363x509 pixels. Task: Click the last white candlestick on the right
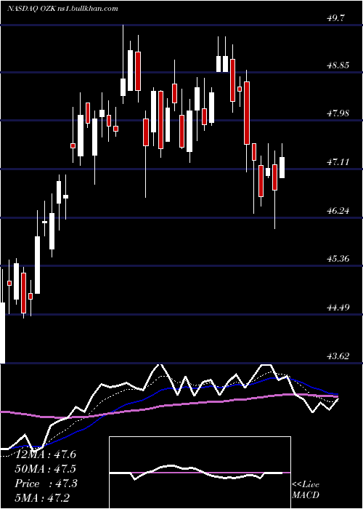pos(282,167)
